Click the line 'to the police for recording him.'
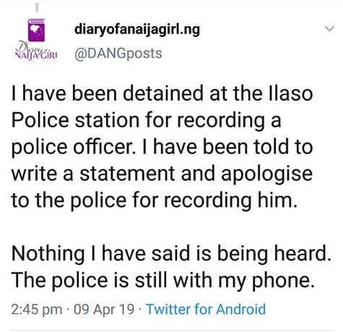This screenshot has height=332, width=343. (x=155, y=200)
